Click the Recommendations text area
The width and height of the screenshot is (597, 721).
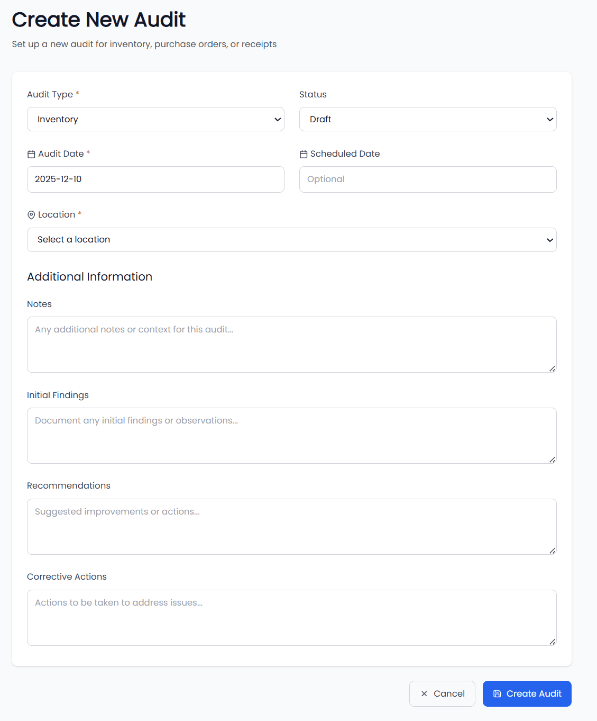pos(291,526)
